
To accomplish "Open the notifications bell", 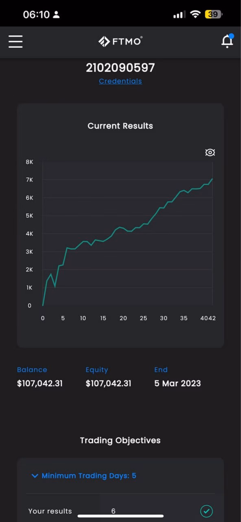I will [x=227, y=41].
